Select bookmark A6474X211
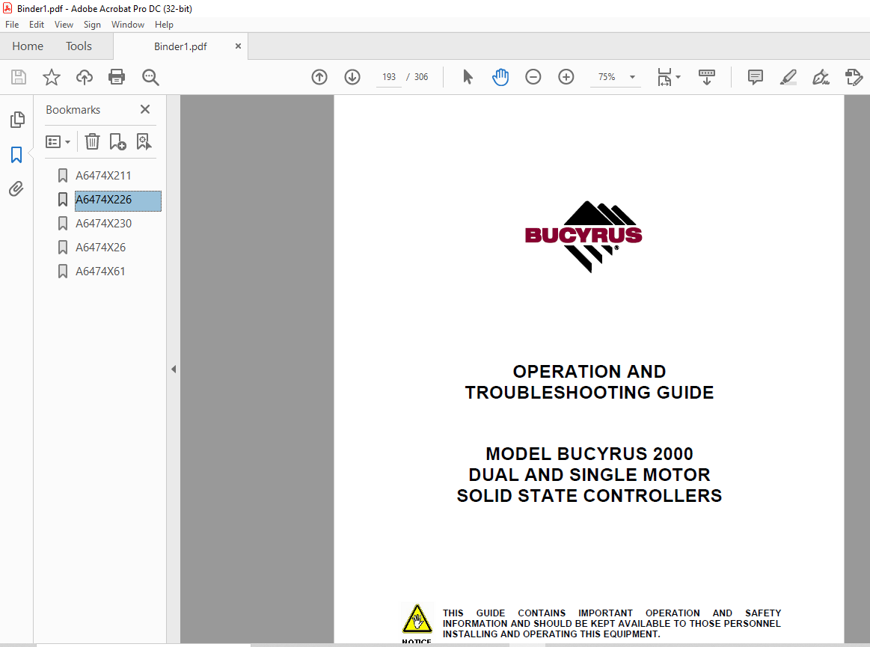The height and width of the screenshot is (647, 870). pyautogui.click(x=103, y=175)
